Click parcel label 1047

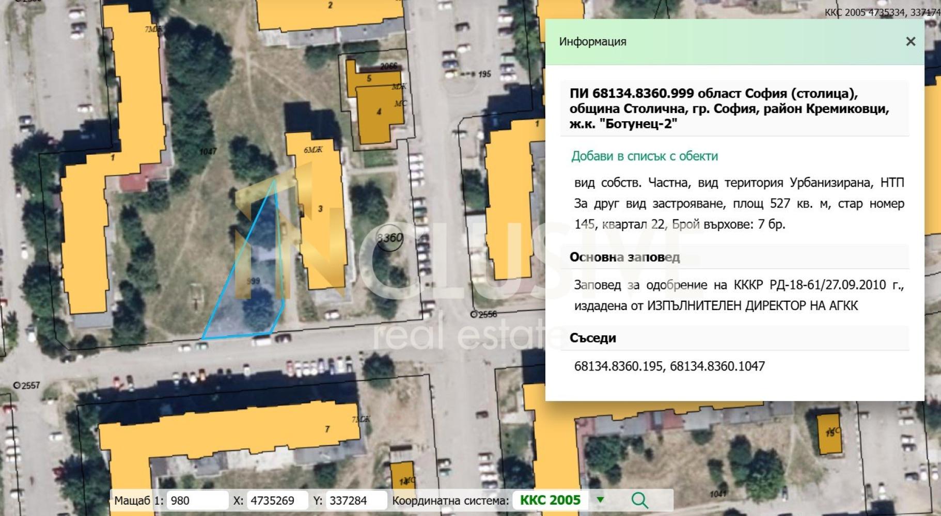[x=208, y=151]
